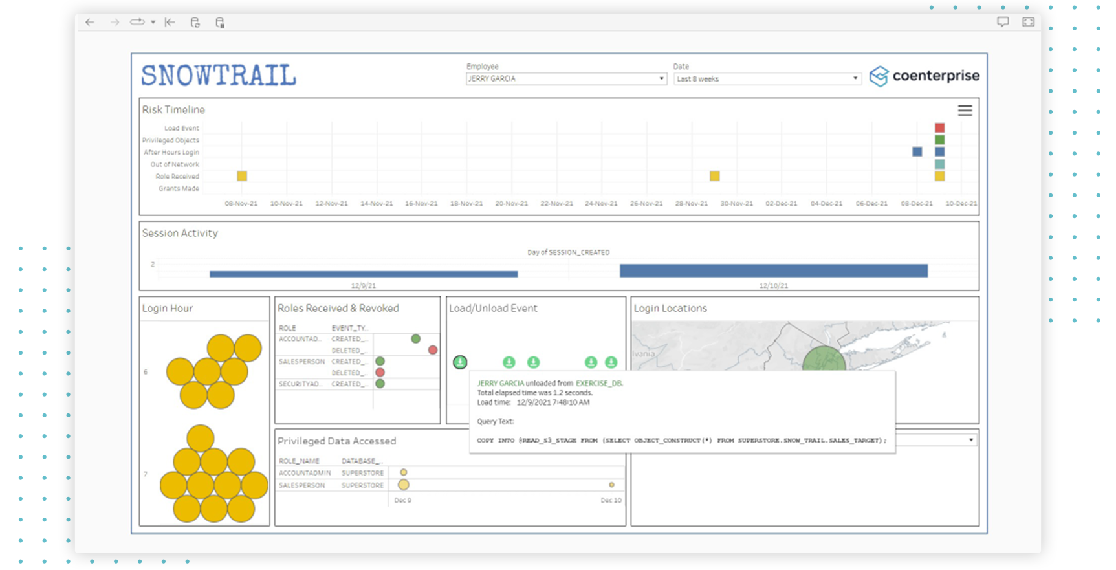This screenshot has height=570, width=1116.
Task: Select the Session Activity bar for 12/9/21
Action: coord(364,274)
